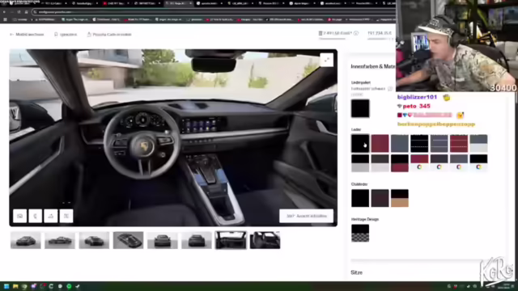Show the top-down car view thumbnail
The height and width of the screenshot is (291, 518).
(x=128, y=240)
